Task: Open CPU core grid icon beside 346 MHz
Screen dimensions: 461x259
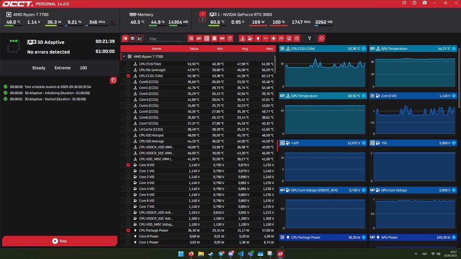Action: pos(113,23)
